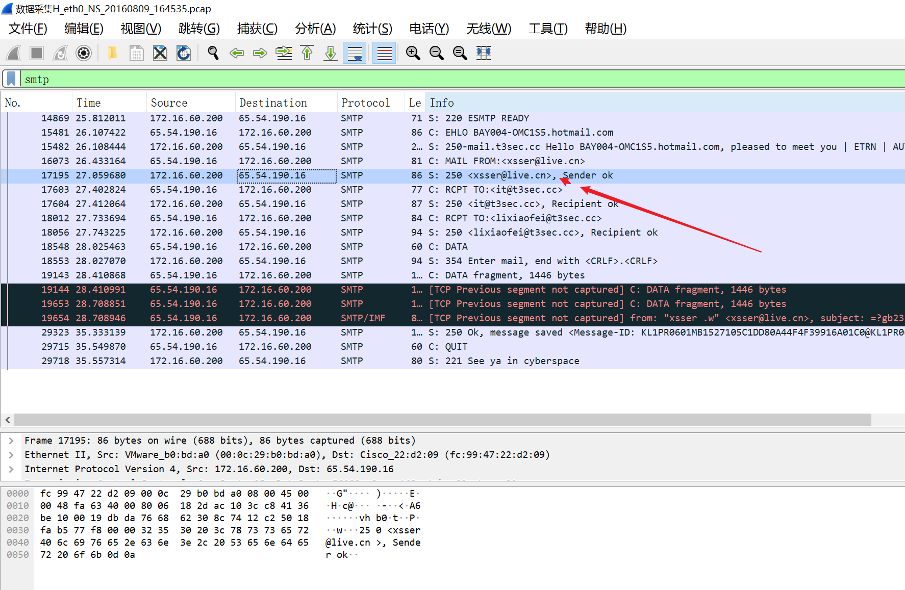Select packet 19654 SMTP/IMF row
The height and width of the screenshot is (590, 905).
click(x=453, y=318)
